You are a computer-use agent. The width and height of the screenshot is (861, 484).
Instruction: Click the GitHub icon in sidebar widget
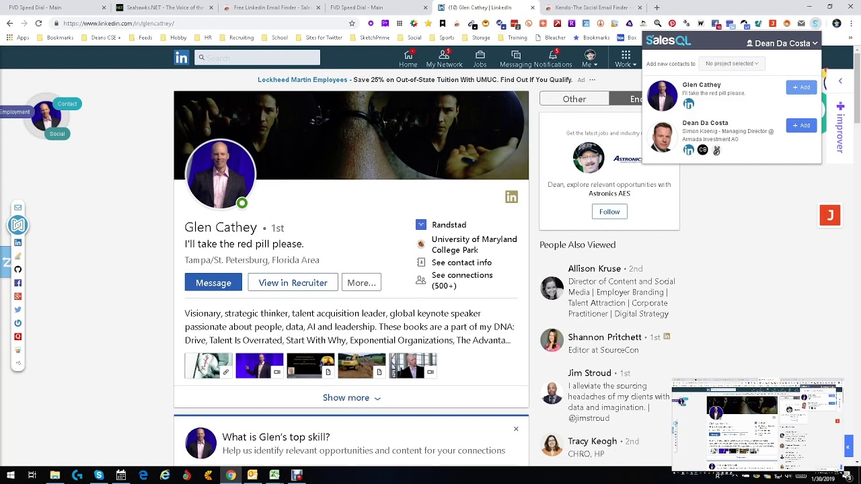pos(18,270)
